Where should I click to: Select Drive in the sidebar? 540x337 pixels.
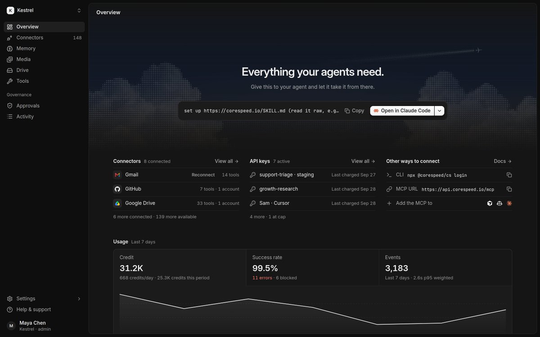pyautogui.click(x=44, y=70)
